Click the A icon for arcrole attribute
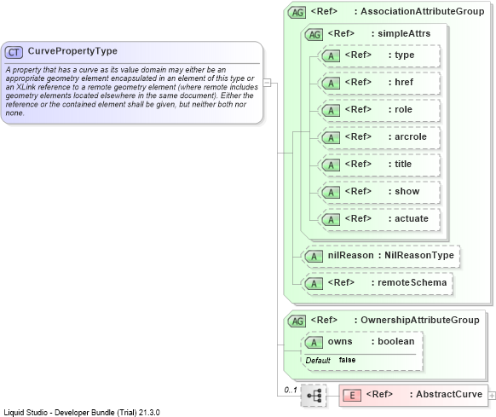Image resolution: width=496 pixels, height=417 pixels. tap(331, 138)
